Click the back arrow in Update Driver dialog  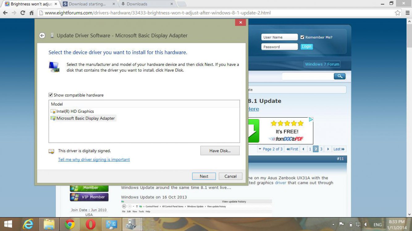point(42,35)
